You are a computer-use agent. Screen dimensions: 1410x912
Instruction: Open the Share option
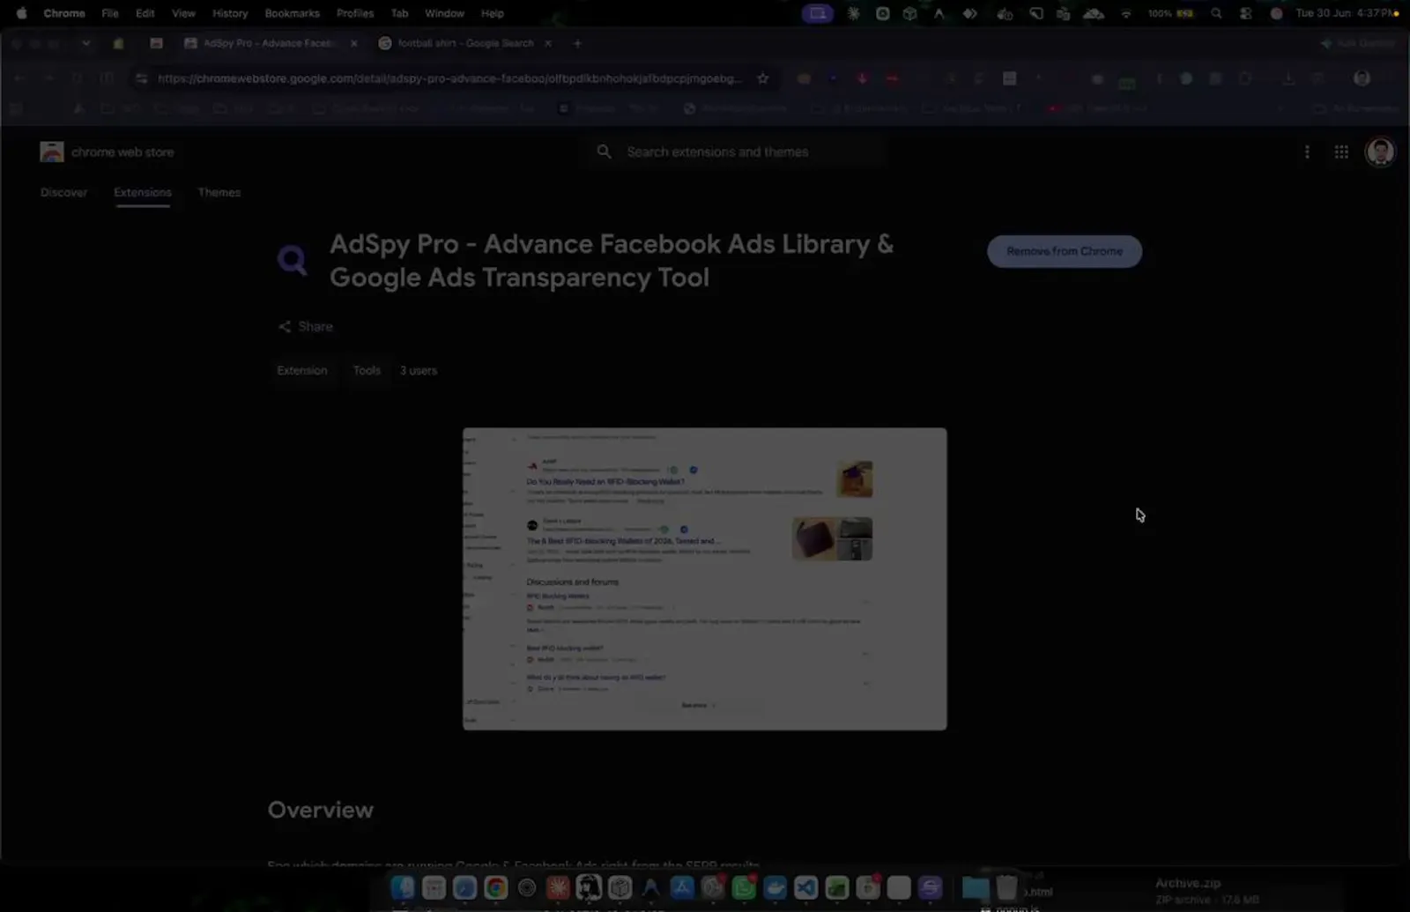click(306, 326)
